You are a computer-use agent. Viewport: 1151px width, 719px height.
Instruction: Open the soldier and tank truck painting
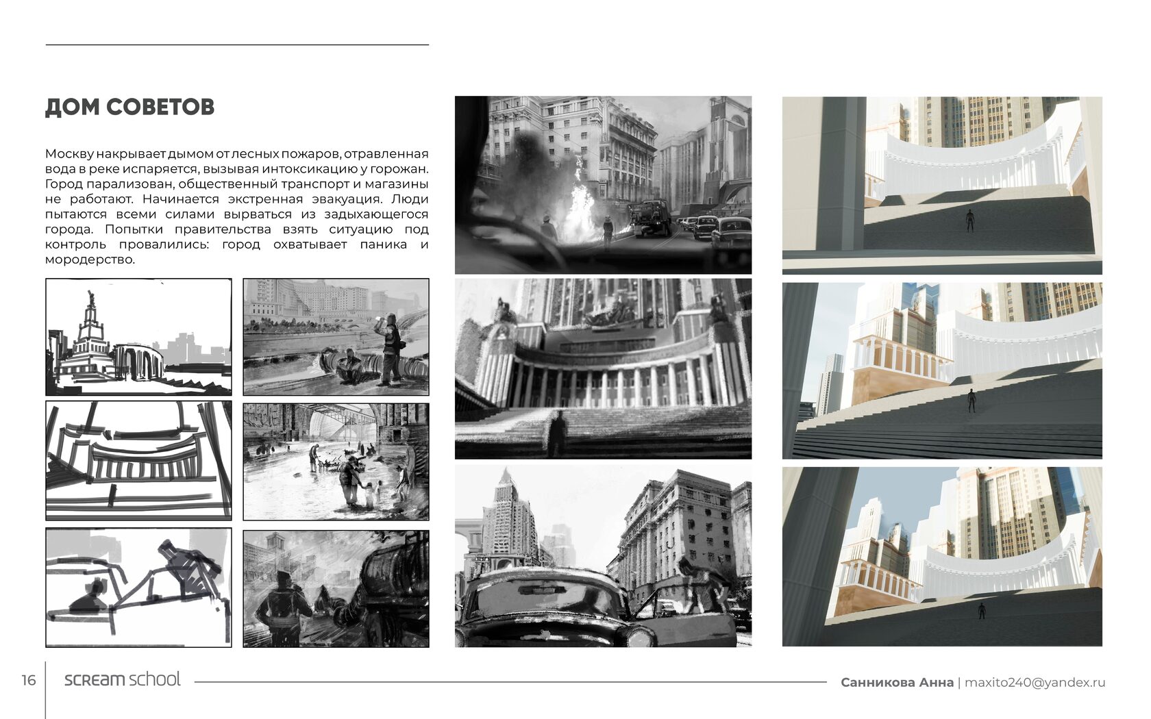(x=336, y=588)
